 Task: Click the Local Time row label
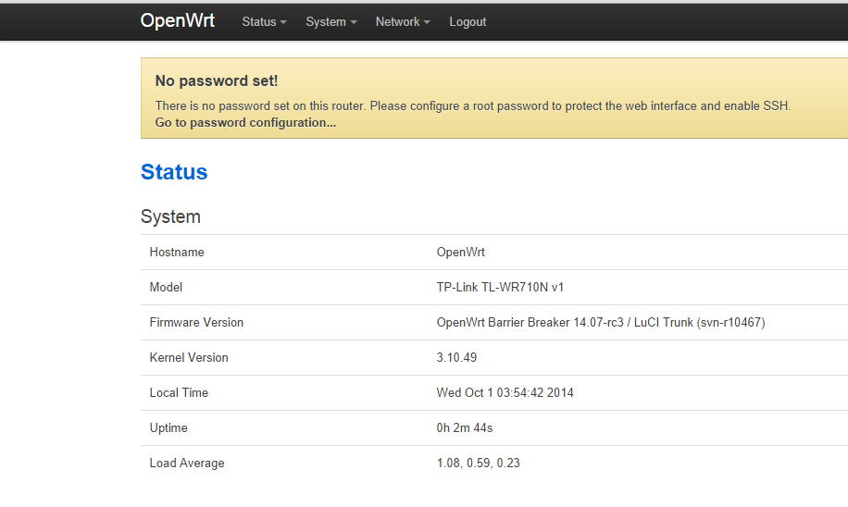(x=179, y=393)
